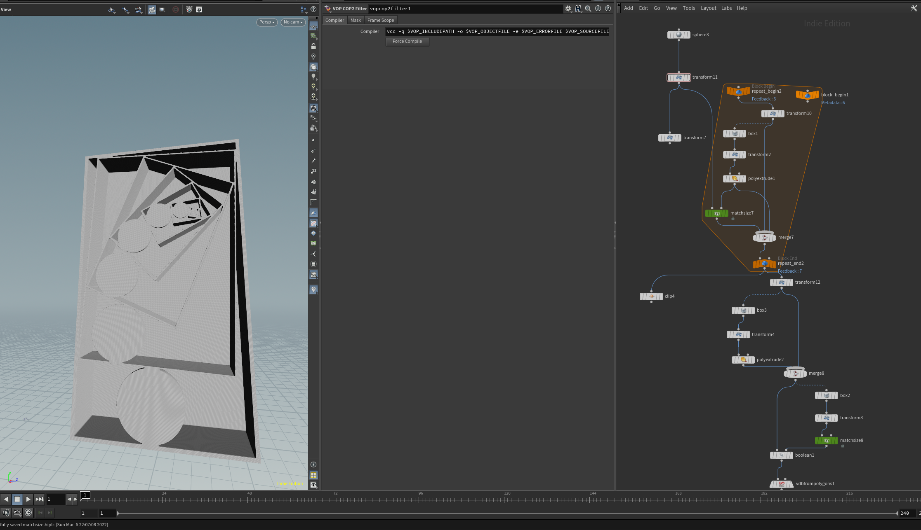Click the parameter gear icon beside vopcop2filter1
Viewport: 921px width, 530px height.
click(568, 9)
